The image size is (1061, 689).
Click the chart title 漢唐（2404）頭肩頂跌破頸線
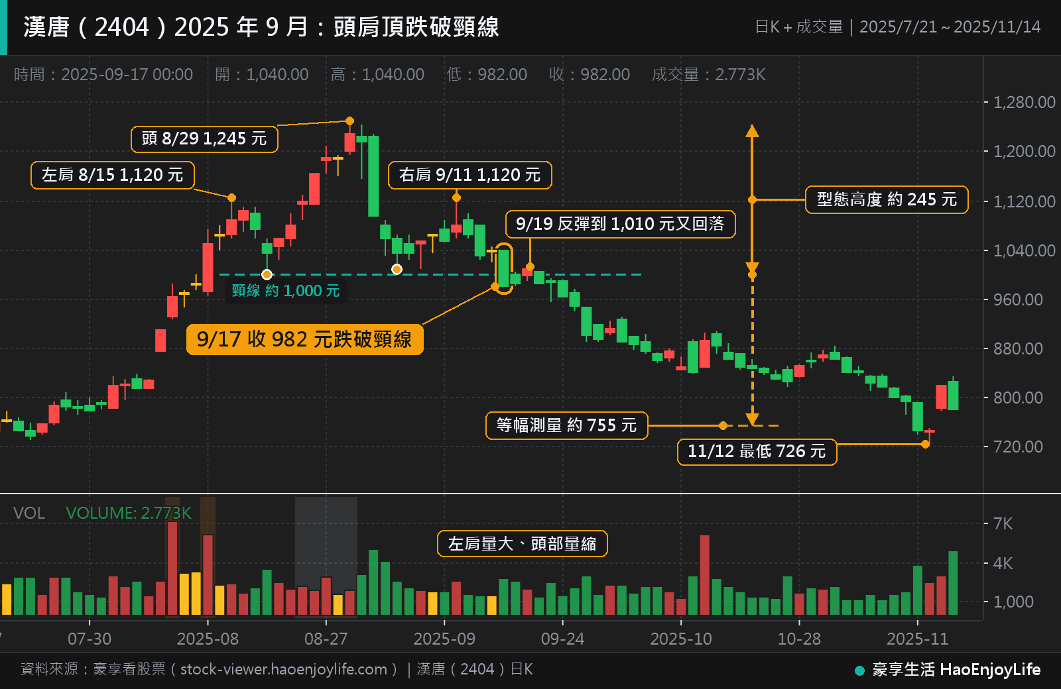pyautogui.click(x=261, y=27)
